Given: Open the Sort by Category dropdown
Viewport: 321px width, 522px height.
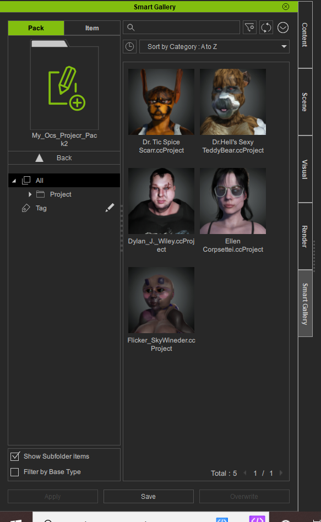Looking at the screenshot, I should 214,47.
